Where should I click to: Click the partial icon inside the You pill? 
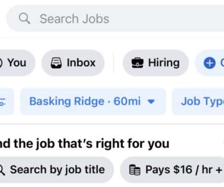point(1,63)
